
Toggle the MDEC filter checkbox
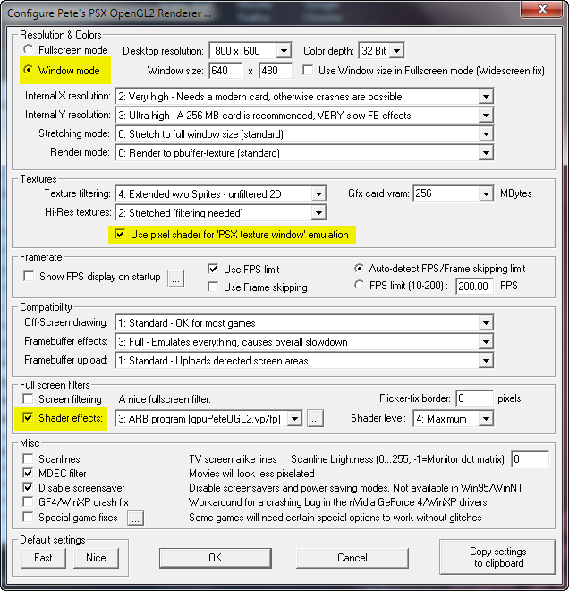tap(28, 473)
